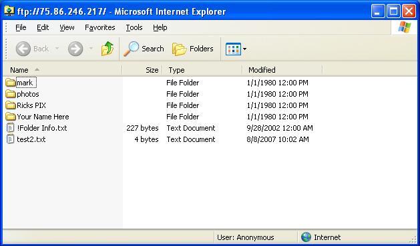Screen dimensions: 420x246
Task: Click the User: Anonymous status entry
Action: pos(245,237)
